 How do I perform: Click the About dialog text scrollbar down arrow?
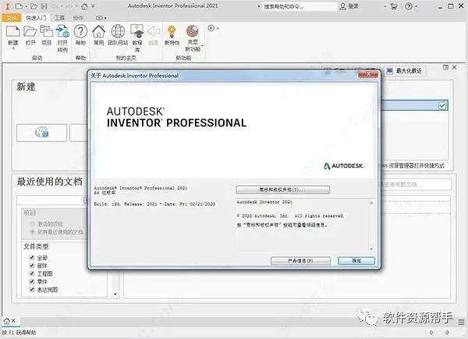click(371, 248)
